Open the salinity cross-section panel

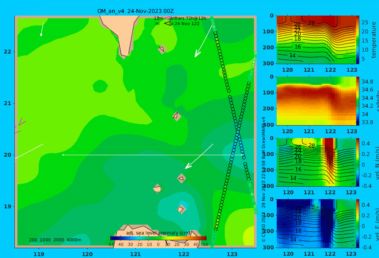click(316, 101)
